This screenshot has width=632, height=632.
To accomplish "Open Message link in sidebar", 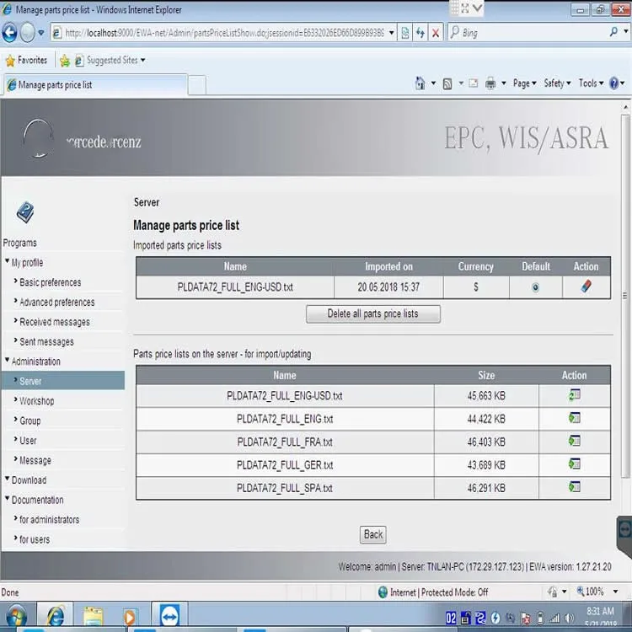I will coord(35,460).
